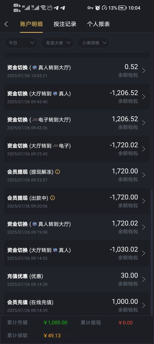
Task: Tap the 累计领取 ¥49.13 amount
Action: click(x=52, y=336)
